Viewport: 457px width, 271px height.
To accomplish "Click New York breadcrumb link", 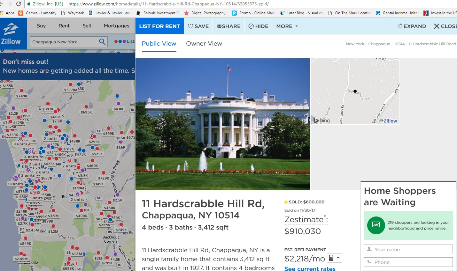I will [355, 44].
